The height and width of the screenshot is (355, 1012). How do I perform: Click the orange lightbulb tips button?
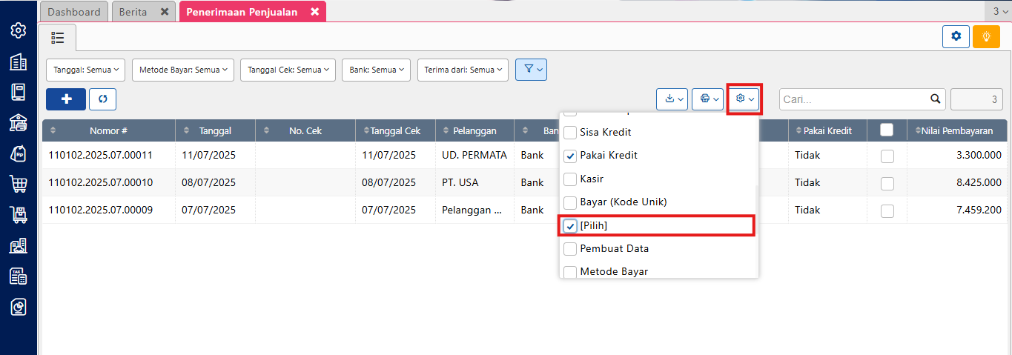[x=986, y=36]
